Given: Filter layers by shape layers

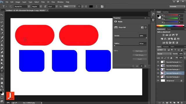Looking at the screenshot, I should tap(178, 50).
